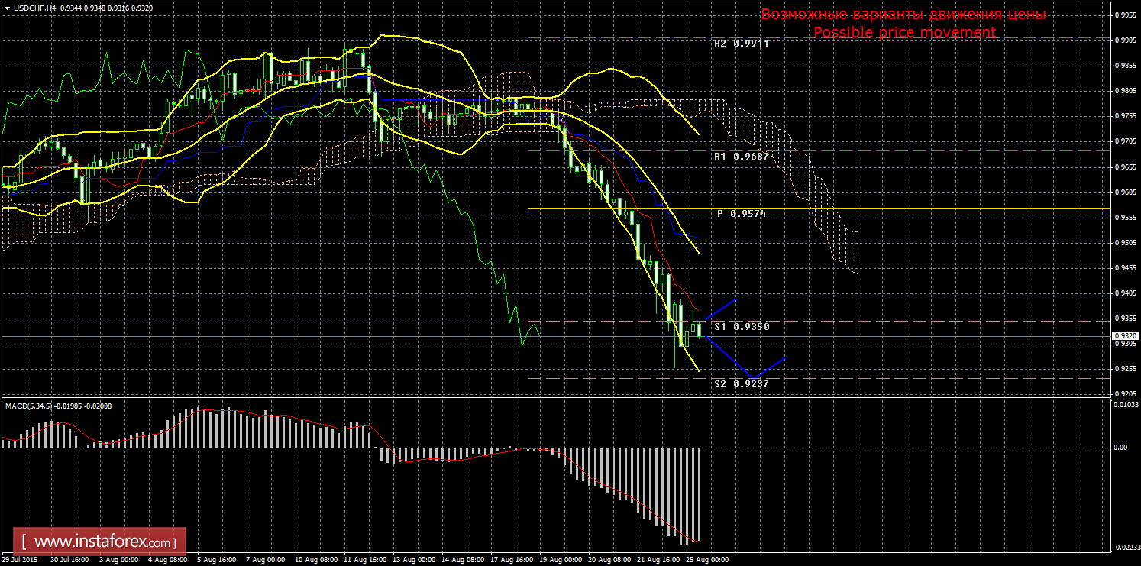Click the red 'Possible price movement' text

[904, 32]
